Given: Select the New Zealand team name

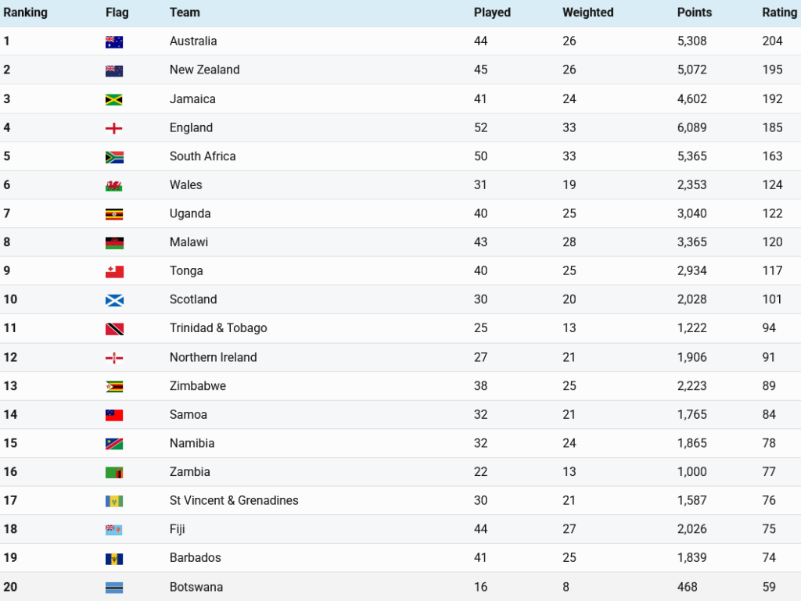Looking at the screenshot, I should [204, 70].
